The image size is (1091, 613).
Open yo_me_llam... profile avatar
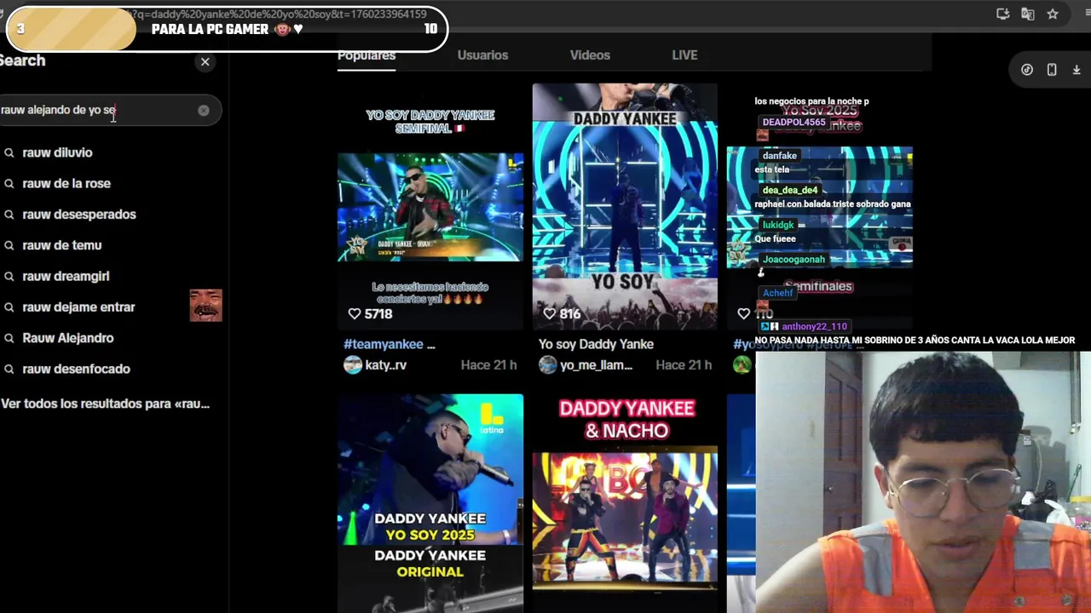(548, 365)
